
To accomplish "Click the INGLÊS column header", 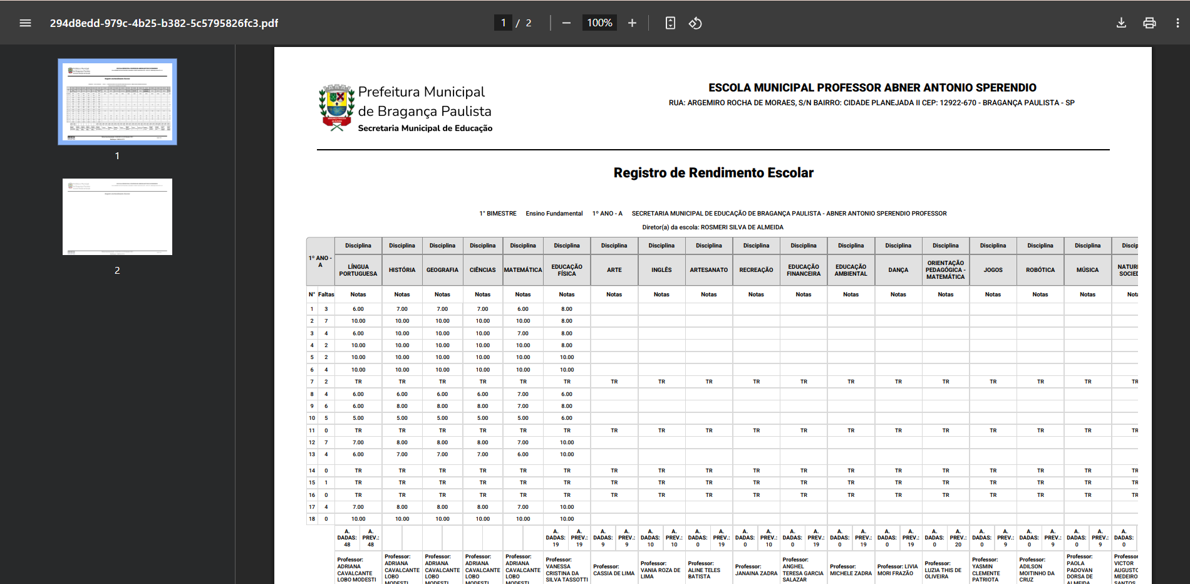I will click(661, 270).
